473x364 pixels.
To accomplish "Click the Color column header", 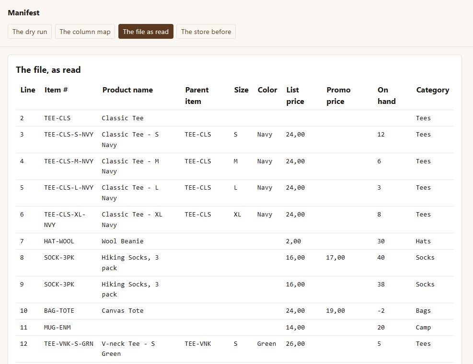I will (267, 90).
